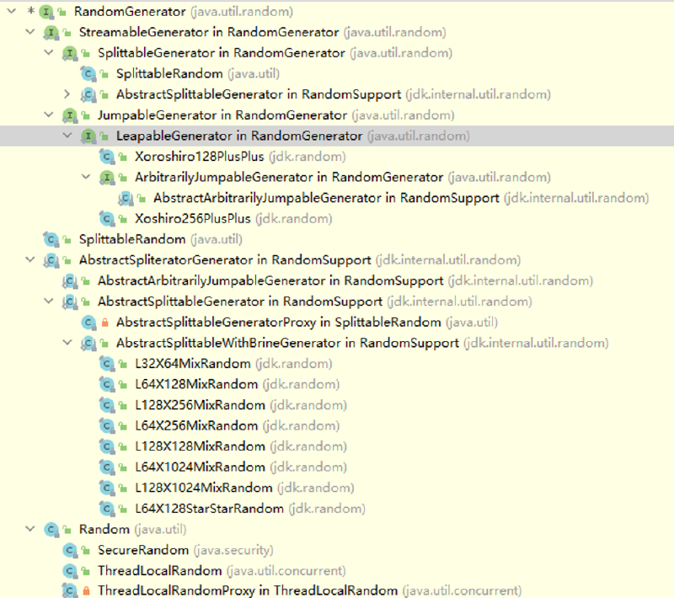Click the class icon next to SecureRandom
Image resolution: width=674 pixels, height=598 pixels.
click(x=69, y=550)
